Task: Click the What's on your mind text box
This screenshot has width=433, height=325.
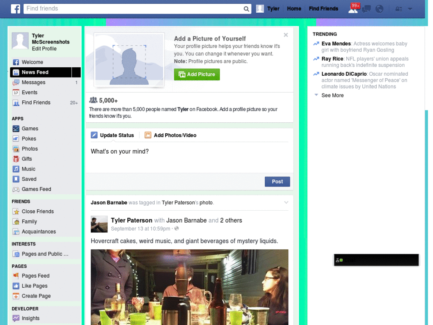Action: (189, 158)
